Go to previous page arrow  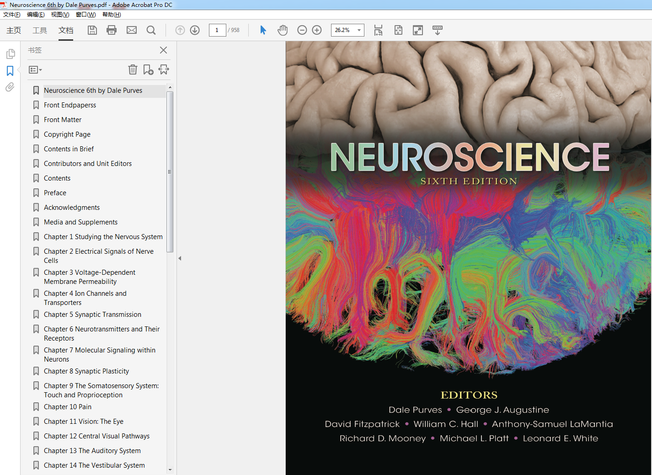[x=180, y=30]
